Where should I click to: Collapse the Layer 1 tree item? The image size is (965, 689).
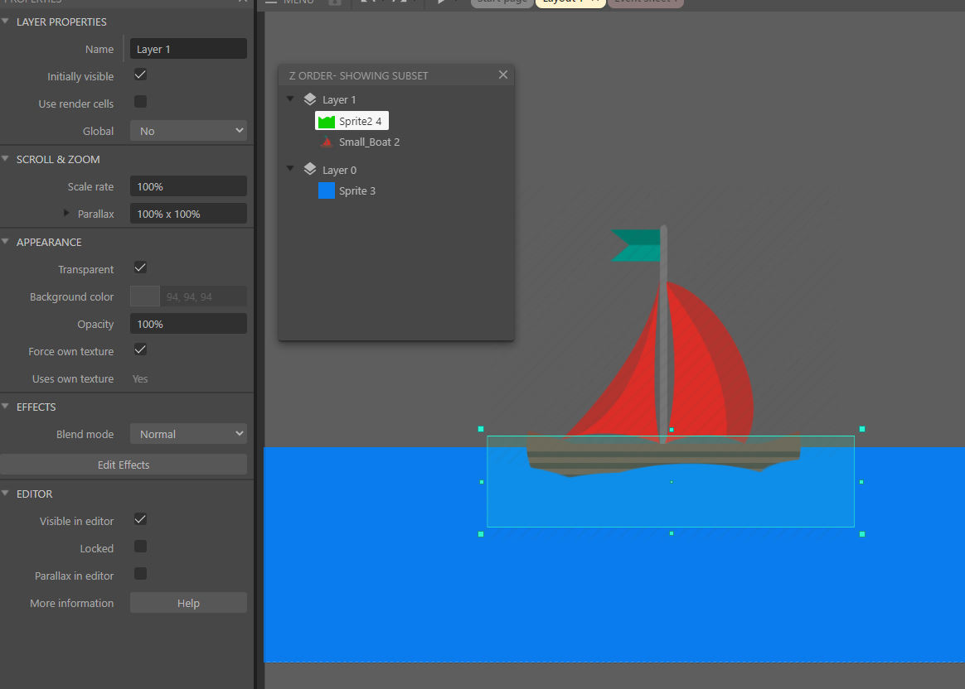pyautogui.click(x=289, y=99)
